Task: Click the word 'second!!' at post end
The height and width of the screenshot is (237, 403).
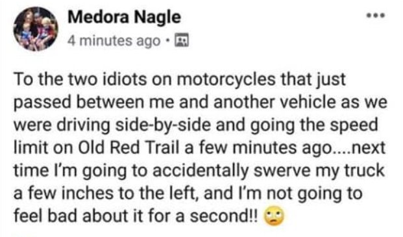Action: [x=223, y=216]
